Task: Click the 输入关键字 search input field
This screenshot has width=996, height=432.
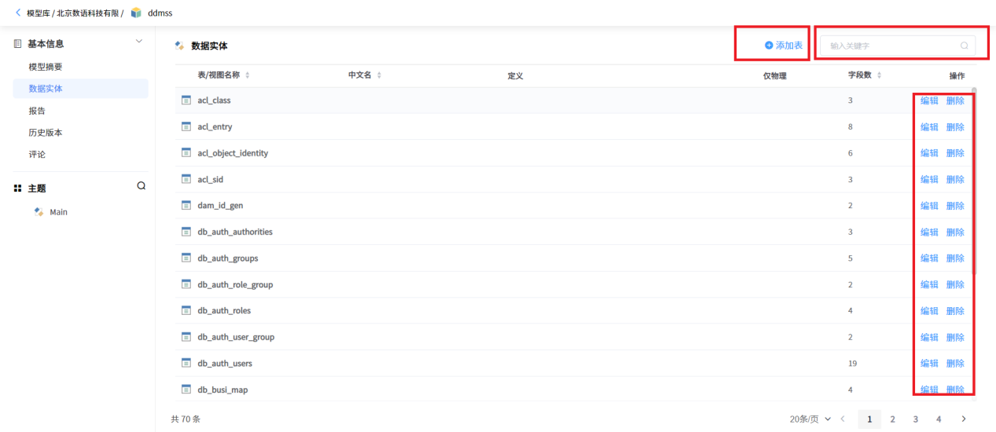Action: (897, 46)
